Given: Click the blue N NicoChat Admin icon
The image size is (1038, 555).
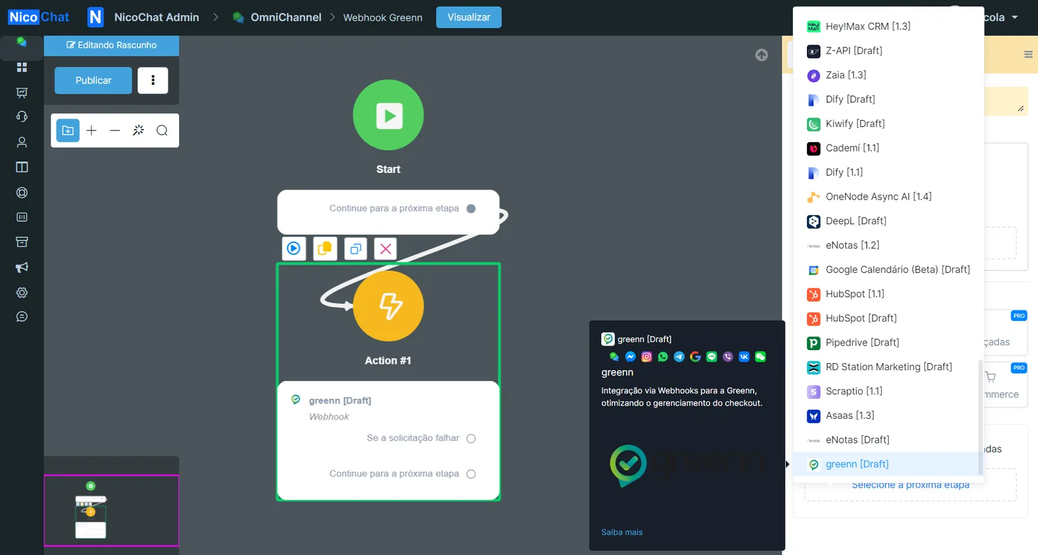Looking at the screenshot, I should tap(95, 17).
